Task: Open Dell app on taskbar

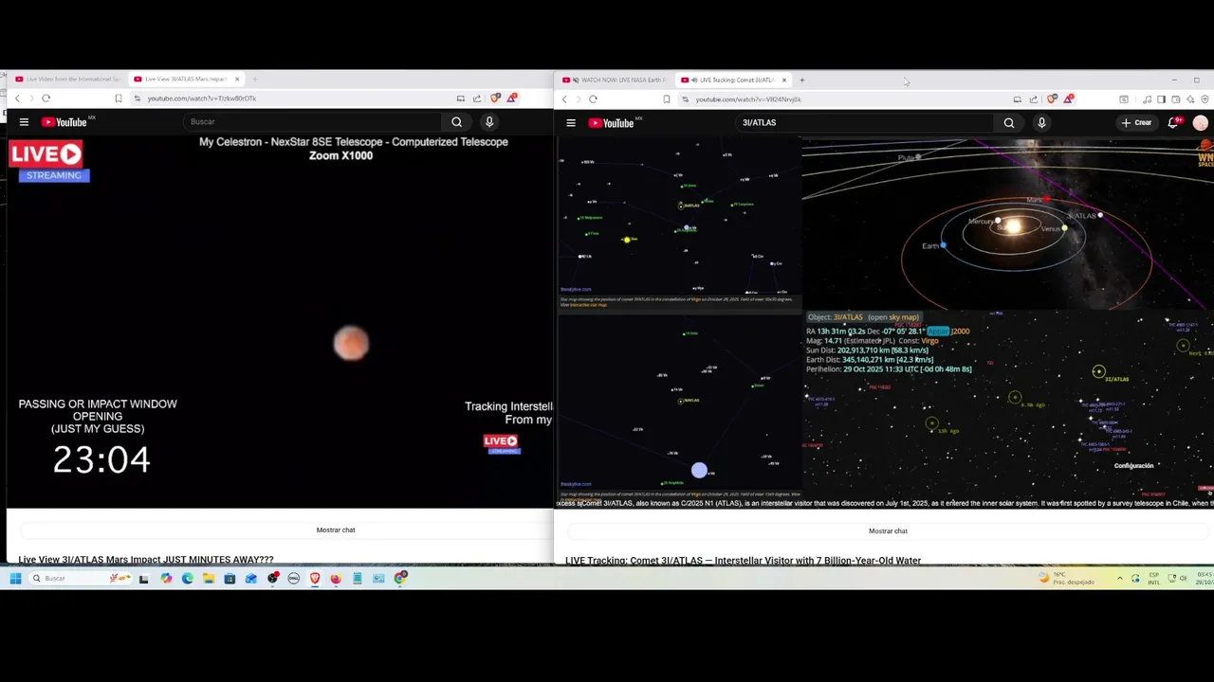Action: (x=293, y=579)
